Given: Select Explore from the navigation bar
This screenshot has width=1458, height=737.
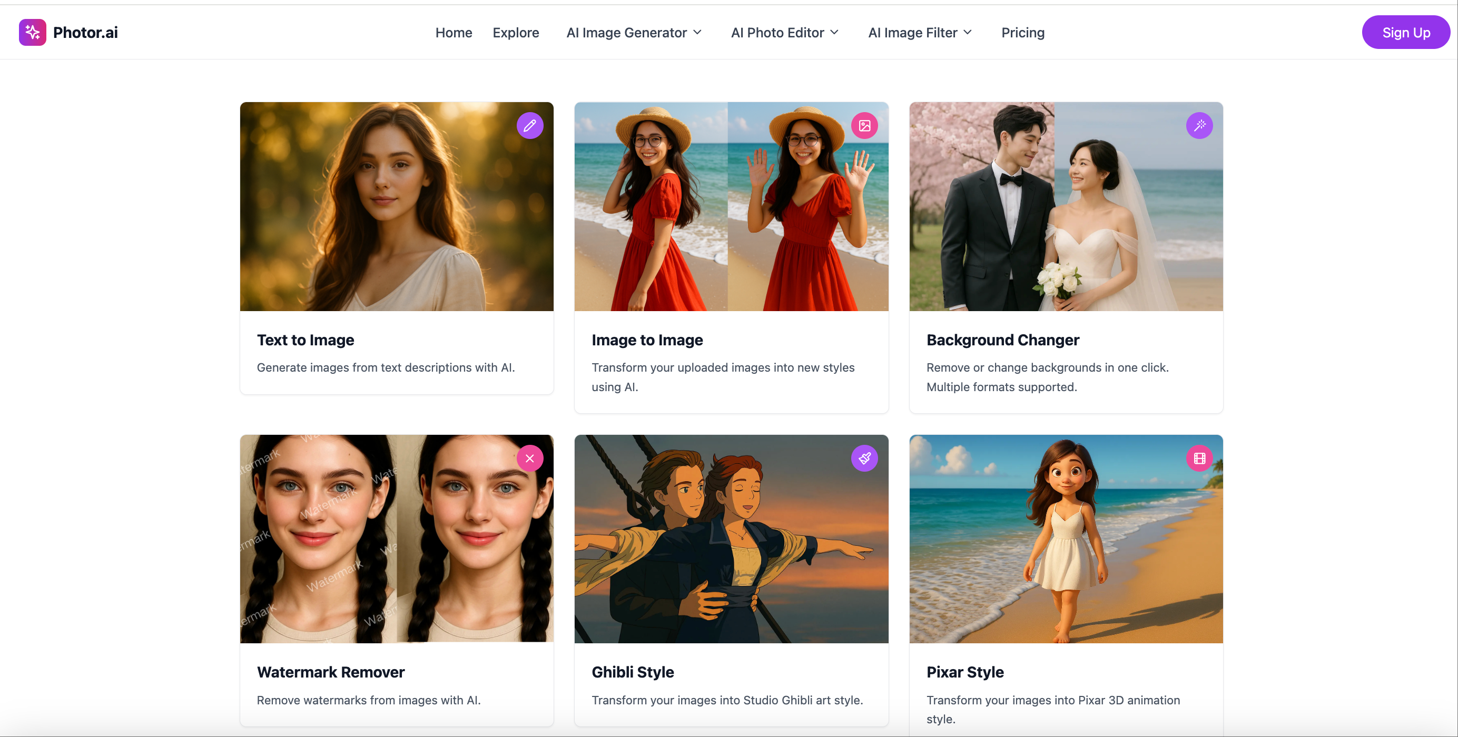Looking at the screenshot, I should (516, 32).
